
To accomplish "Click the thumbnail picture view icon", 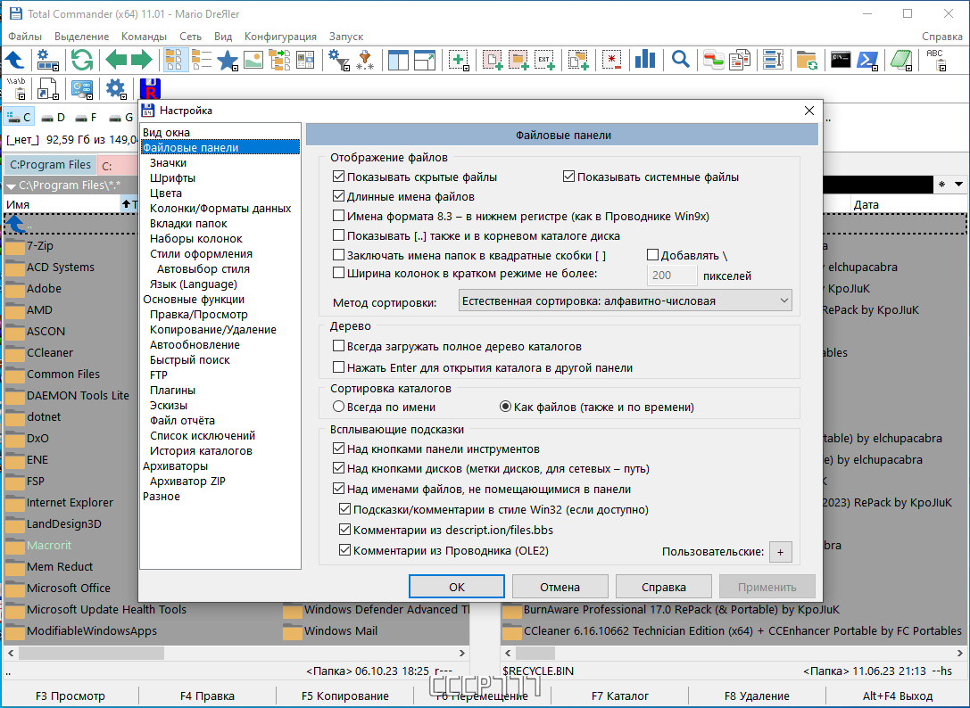I will point(253,60).
